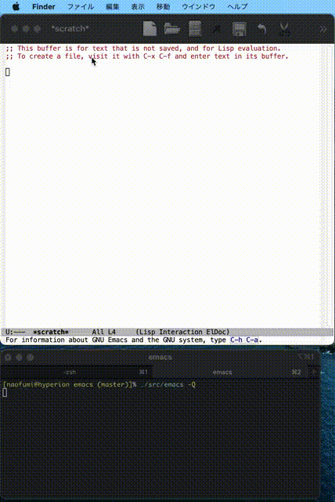This screenshot has height=502, width=335.
Task: Click the X icon to kill the buffer
Action: [217, 29]
